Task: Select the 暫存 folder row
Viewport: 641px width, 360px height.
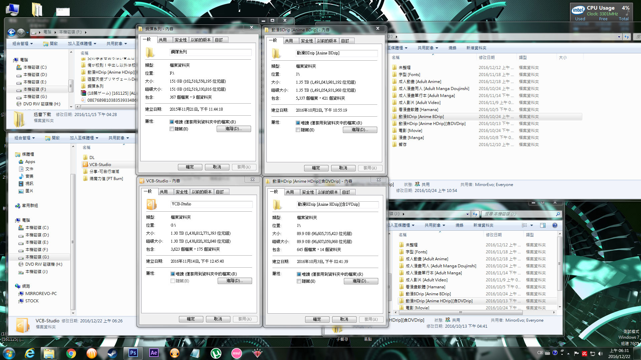Action: tap(486, 145)
